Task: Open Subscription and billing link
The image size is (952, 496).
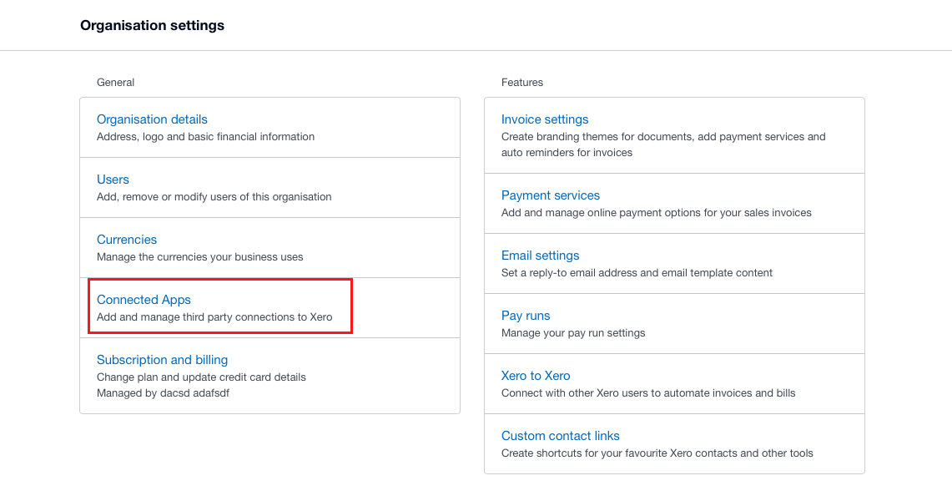Action: click(162, 360)
